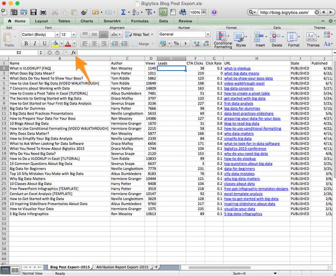Screen dimensions: 336x276
Task: Click the fx insert function icon
Action: [x=73, y=52]
